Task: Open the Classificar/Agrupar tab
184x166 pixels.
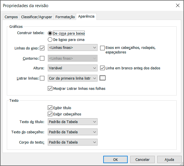Action: 36,17
